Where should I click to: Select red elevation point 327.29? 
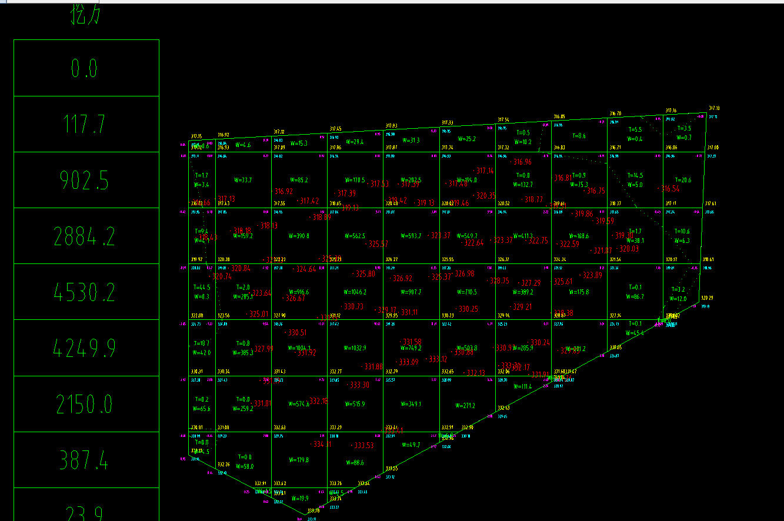click(529, 283)
